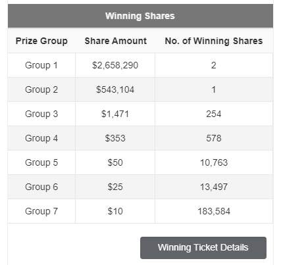Select the Winning Shares header bar
281x265 pixels.
click(x=140, y=16)
